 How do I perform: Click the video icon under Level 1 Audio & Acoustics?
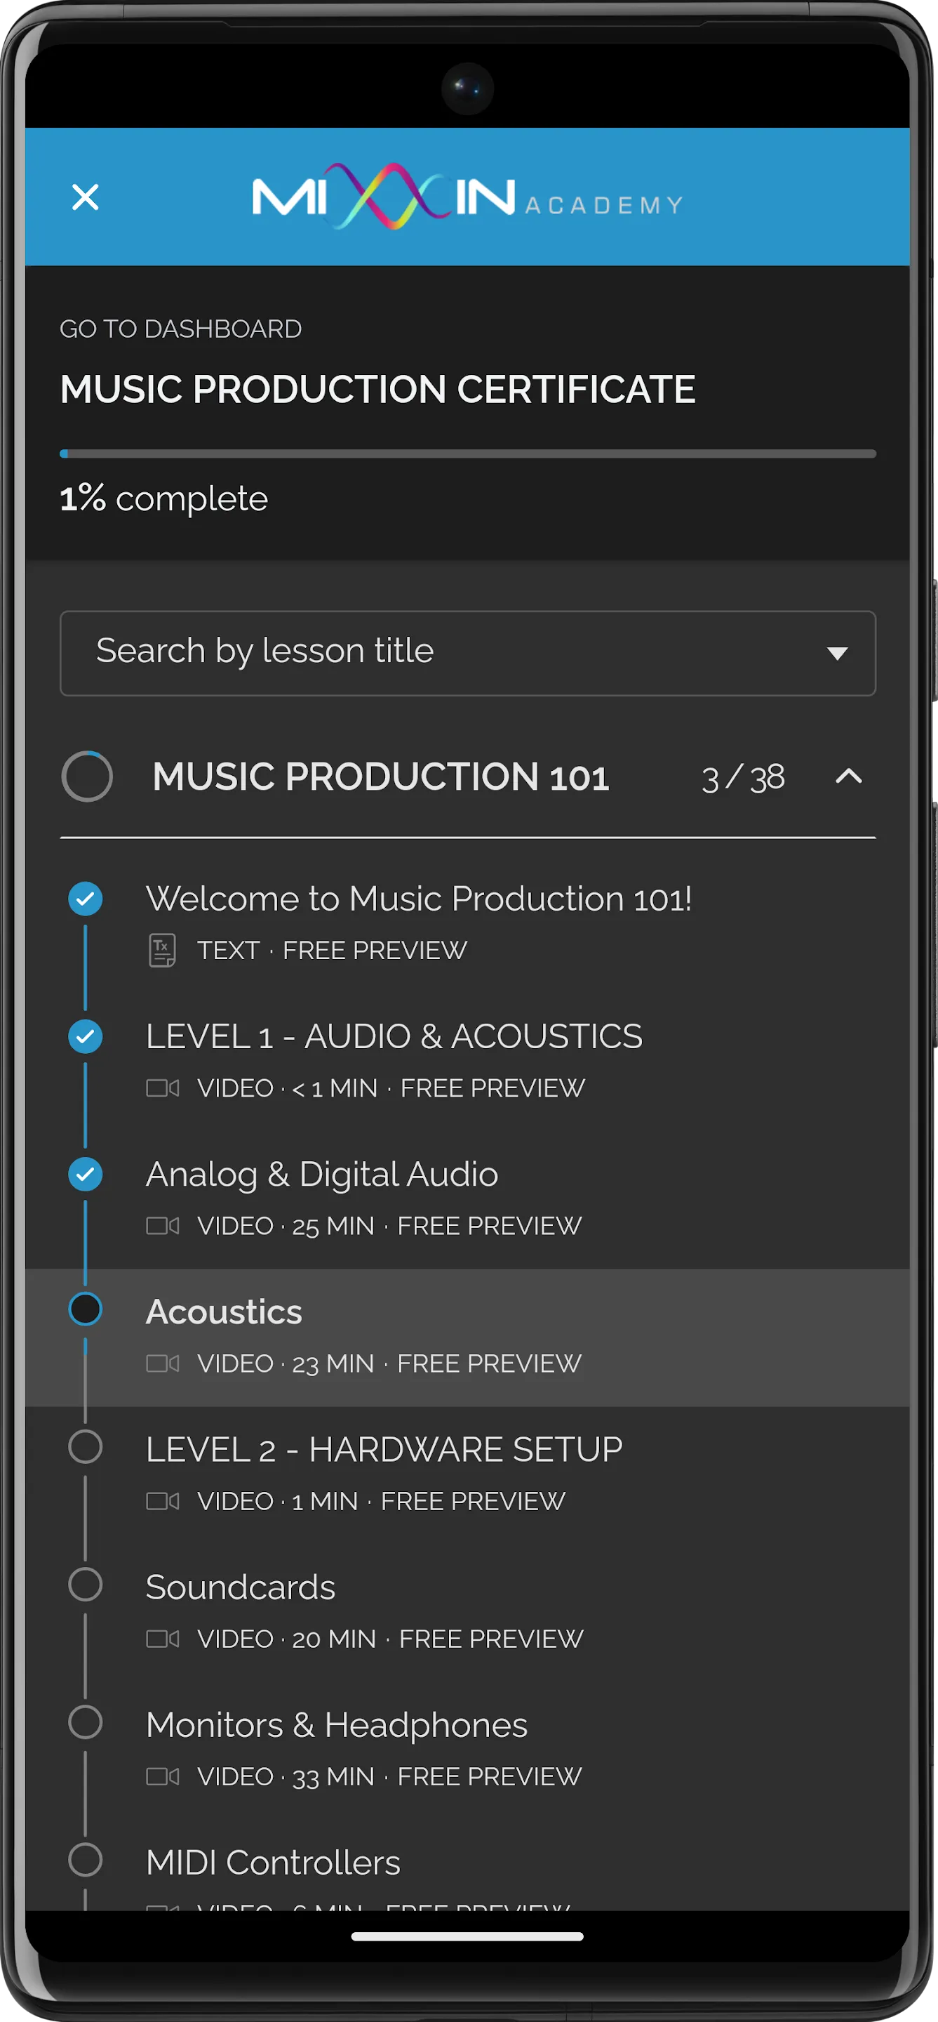tap(162, 1088)
